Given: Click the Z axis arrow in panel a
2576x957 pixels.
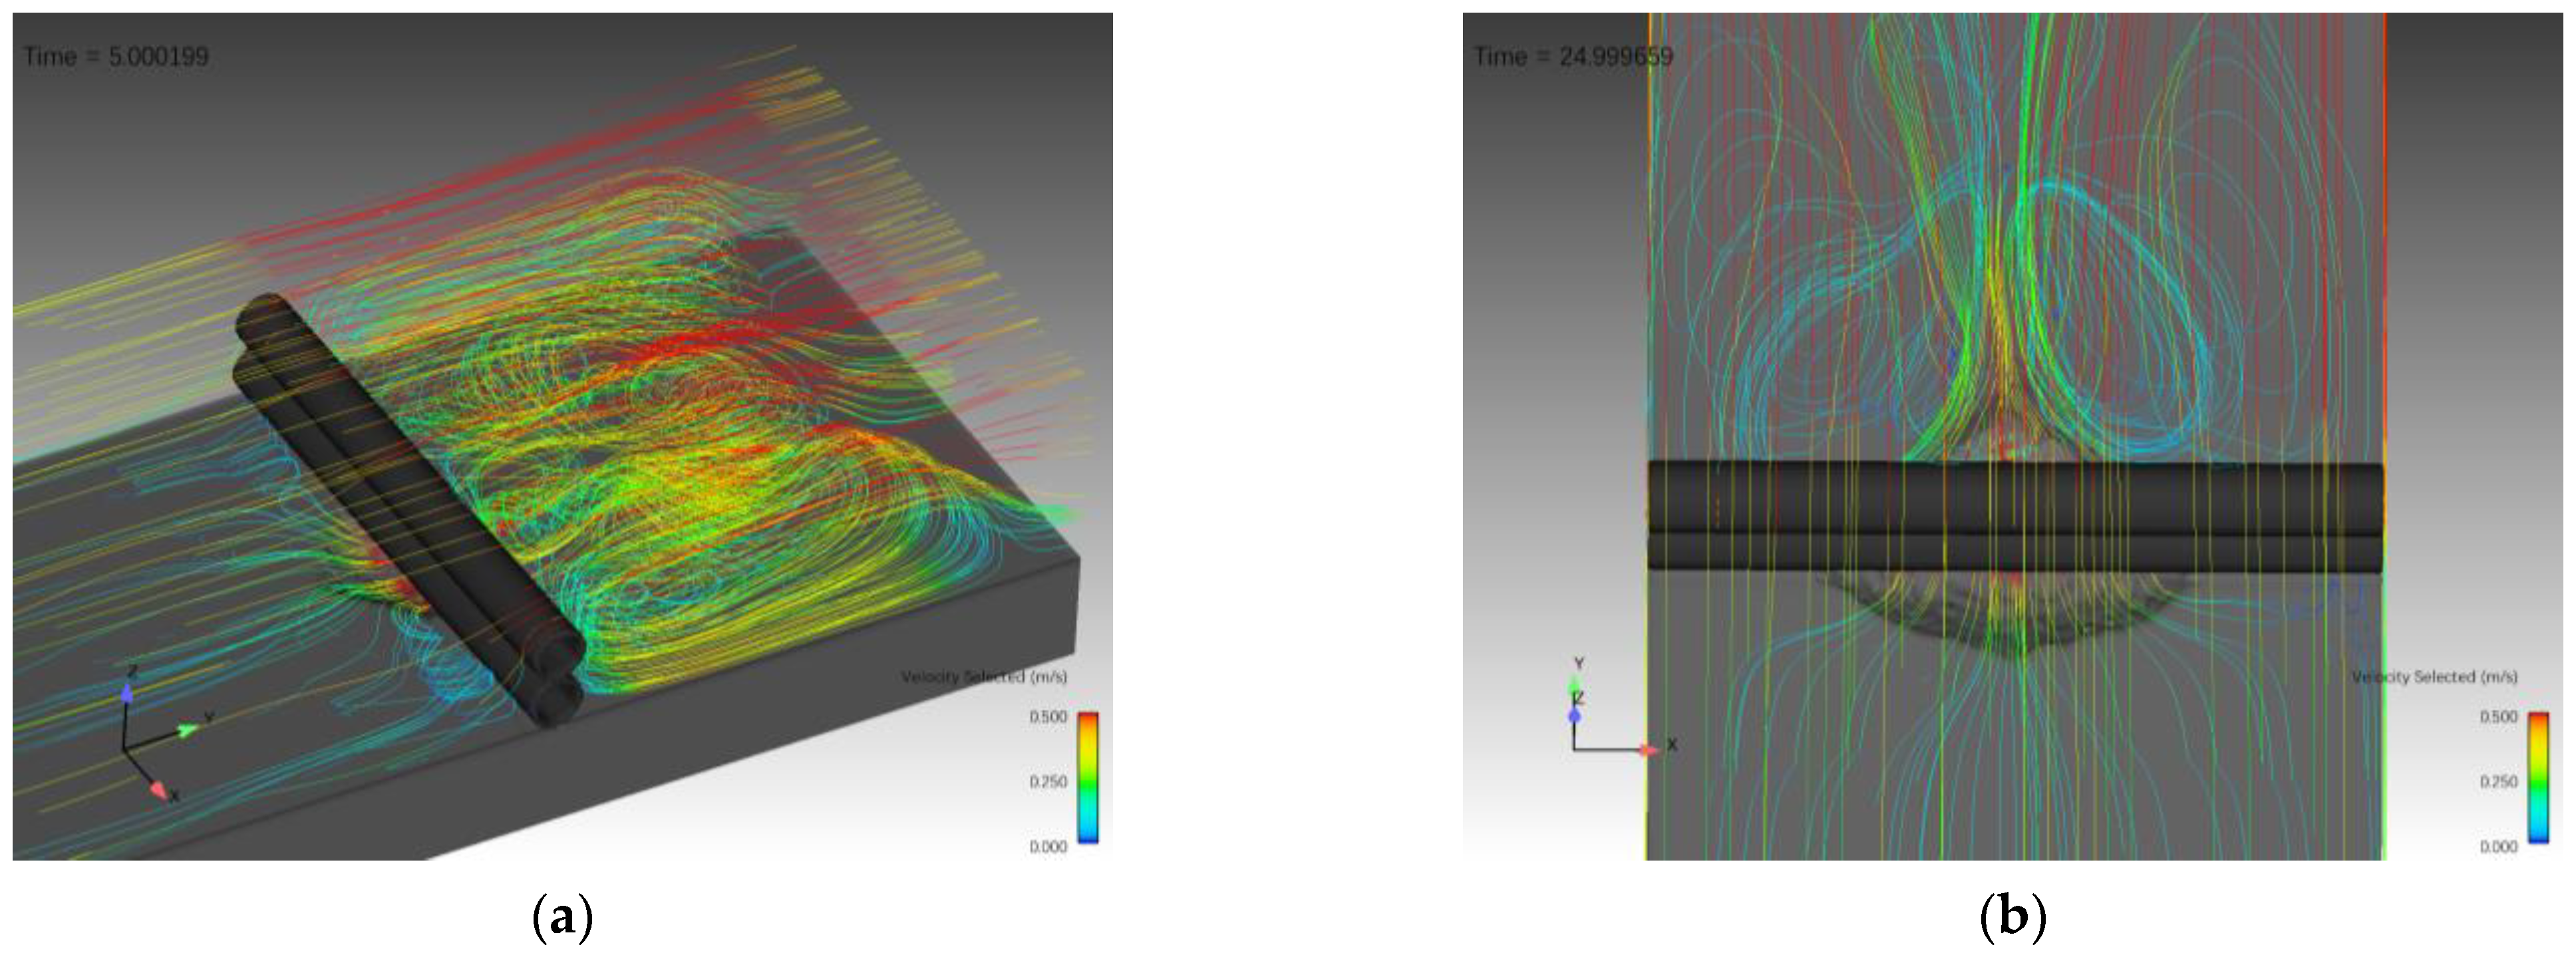Looking at the screenshot, I should coord(126,692).
